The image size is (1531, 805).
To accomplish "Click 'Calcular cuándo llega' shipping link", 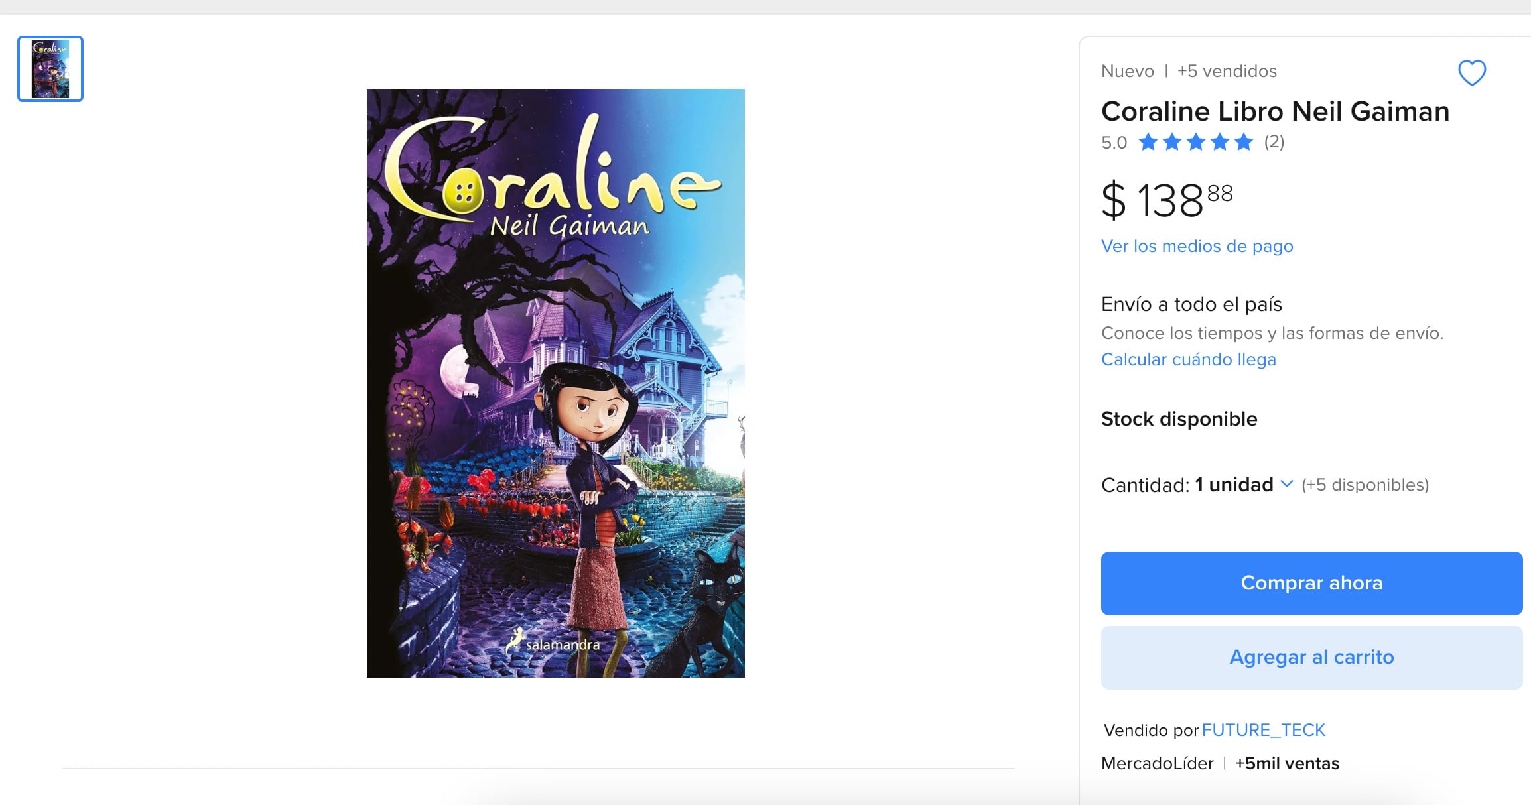I will click(x=1188, y=359).
